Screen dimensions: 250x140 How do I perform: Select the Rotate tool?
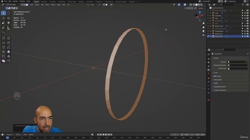coord(9,18)
